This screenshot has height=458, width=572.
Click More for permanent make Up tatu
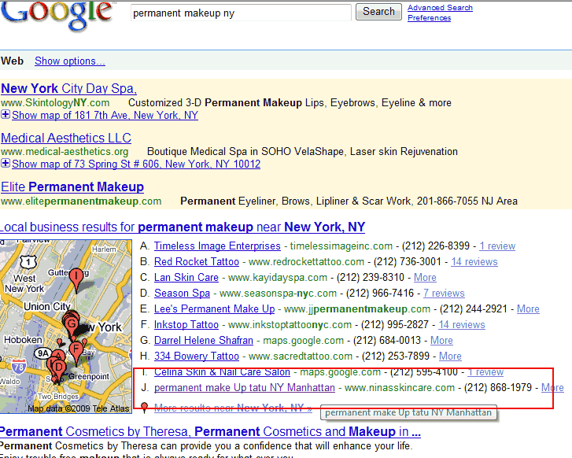click(552, 387)
